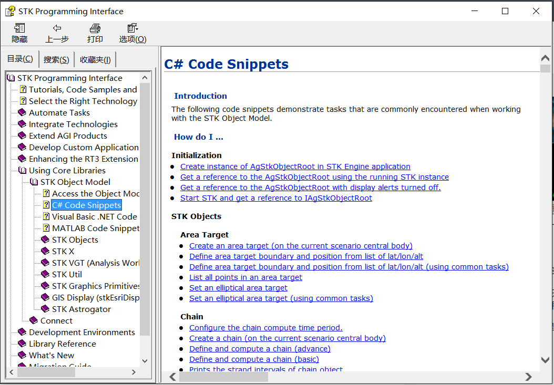Screen dimensions: 554x385
Task: Click tree panel scroll left arrow
Action: click(12, 372)
